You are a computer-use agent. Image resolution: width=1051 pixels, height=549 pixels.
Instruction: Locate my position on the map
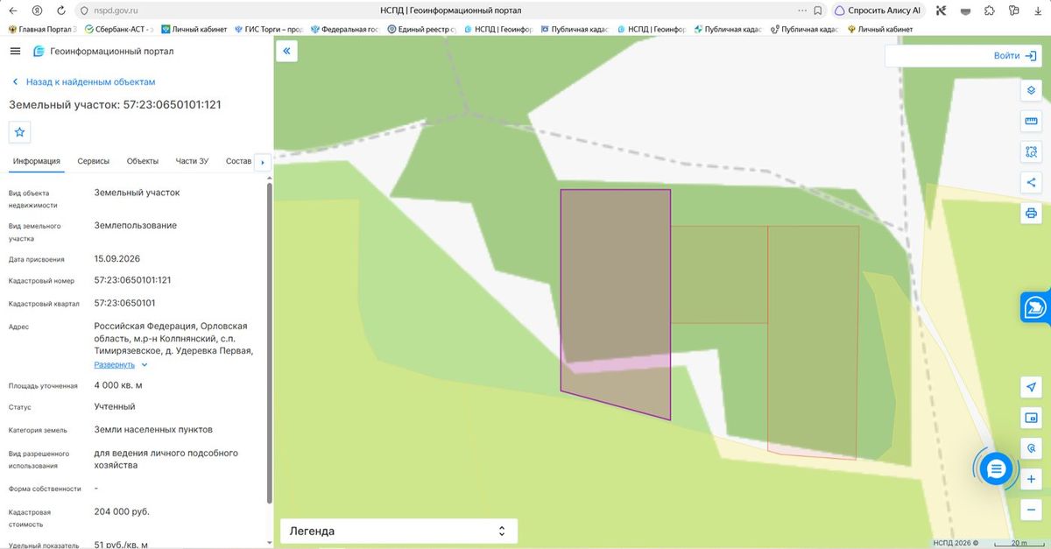pyautogui.click(x=1031, y=387)
